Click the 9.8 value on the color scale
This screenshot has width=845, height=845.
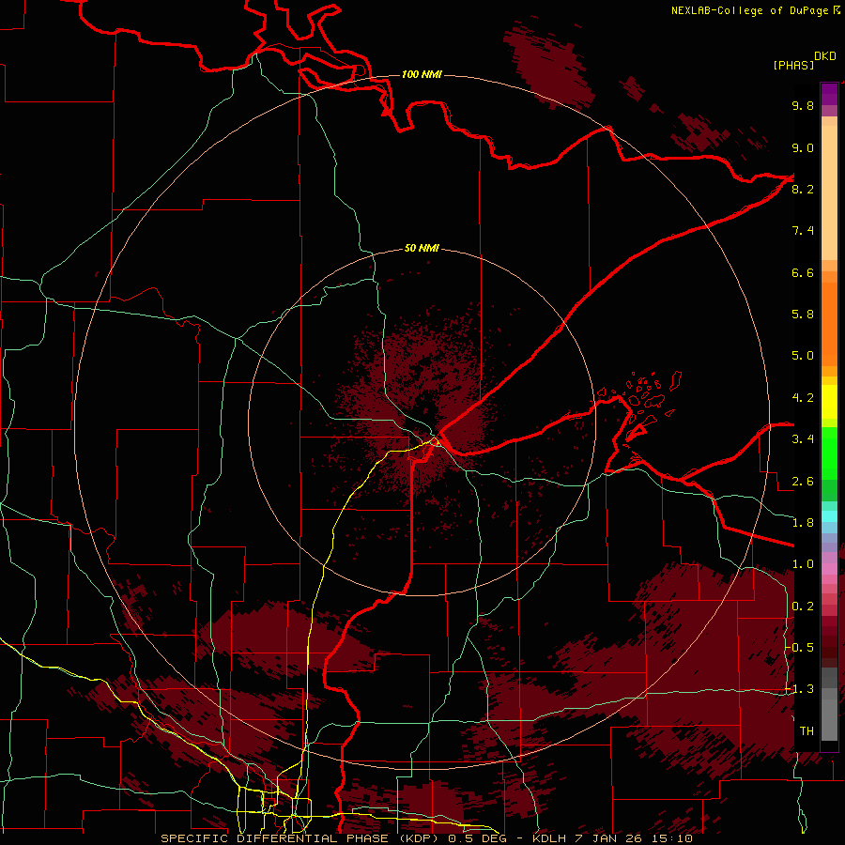pos(803,105)
